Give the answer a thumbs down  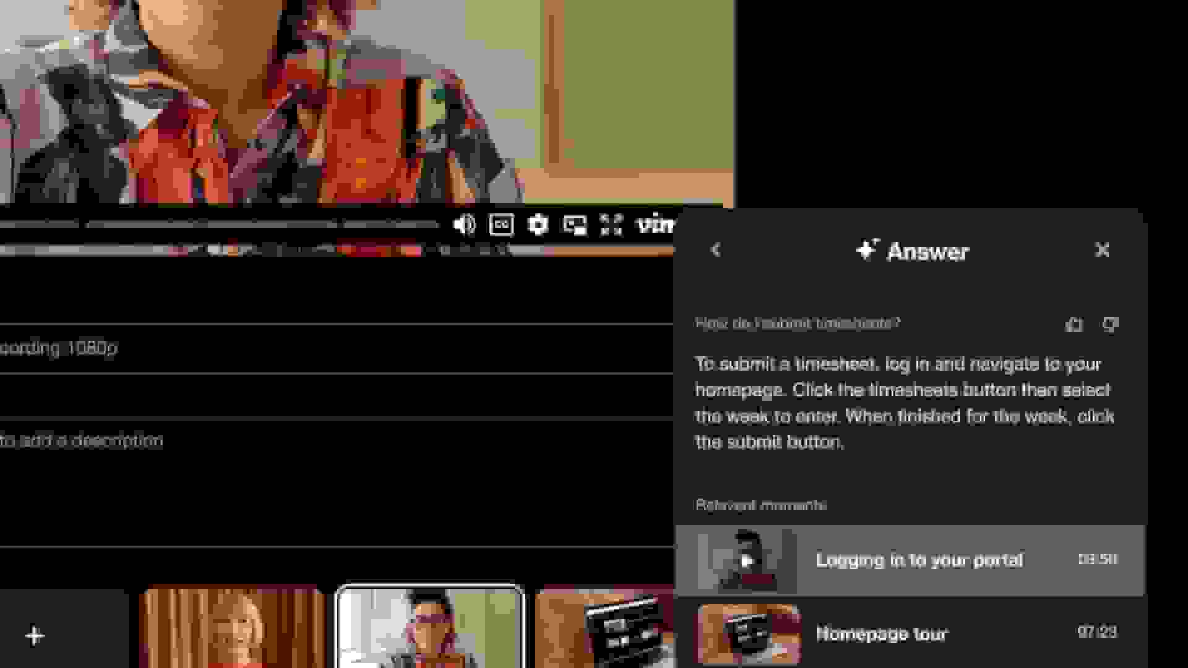[x=1110, y=323]
